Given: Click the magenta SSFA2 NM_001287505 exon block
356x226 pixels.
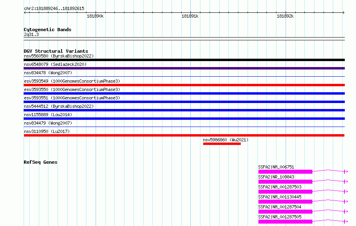Looking at the screenshot, I should click(x=285, y=222).
